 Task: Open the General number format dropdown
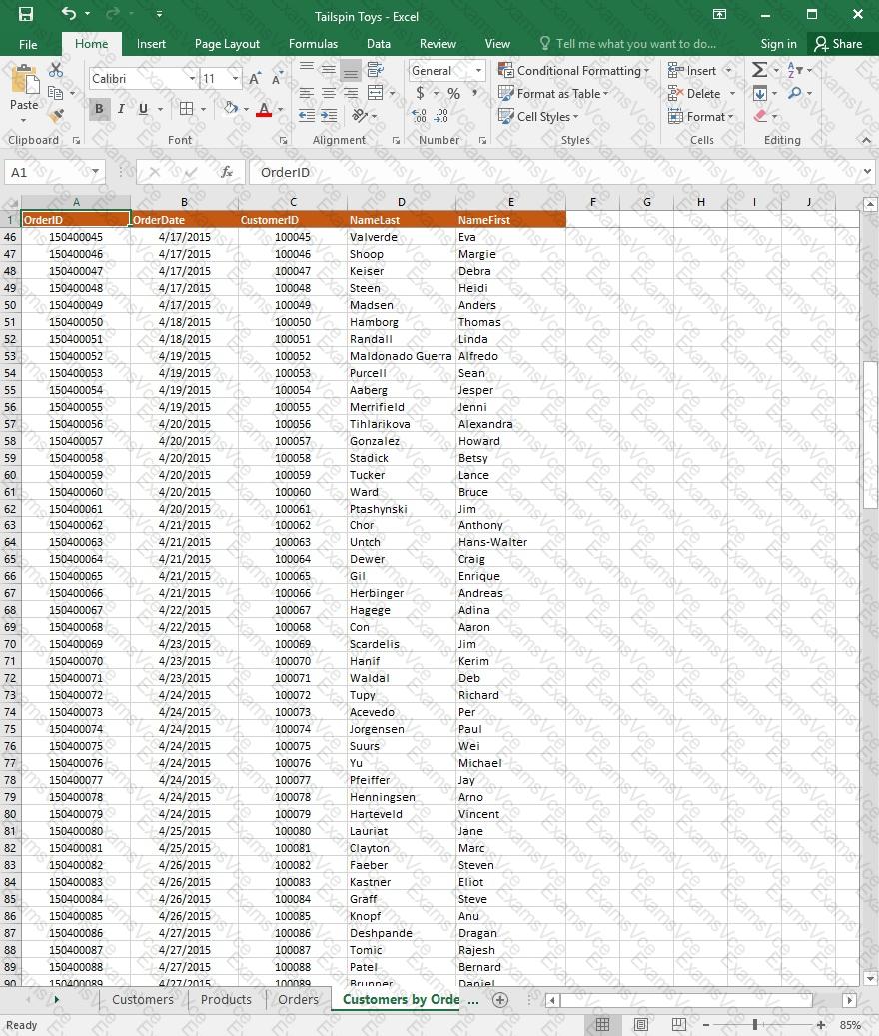pyautogui.click(x=478, y=70)
